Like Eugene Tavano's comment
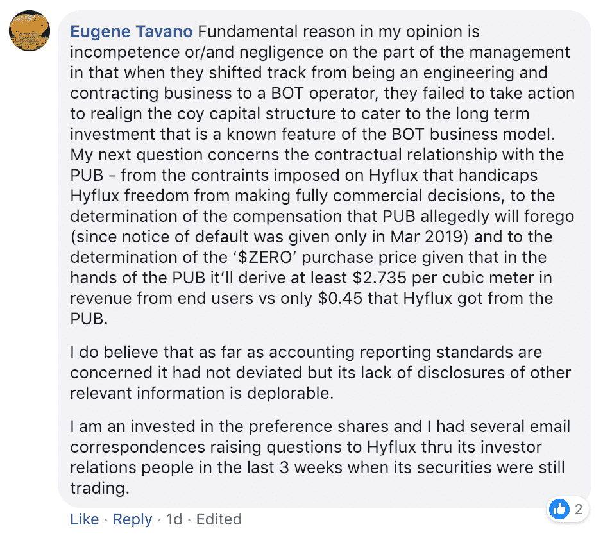Viewport: 603px width, 536px height. 84,519
